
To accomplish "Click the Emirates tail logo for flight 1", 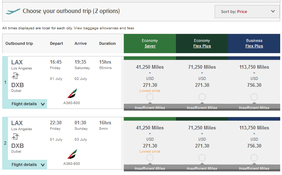I will tap(72, 93).
